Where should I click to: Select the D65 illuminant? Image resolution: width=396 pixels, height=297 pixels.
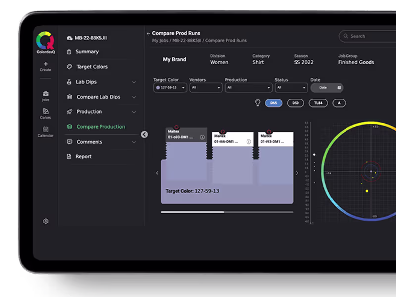(x=273, y=103)
